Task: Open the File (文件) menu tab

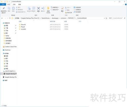Action: coord(3,4)
